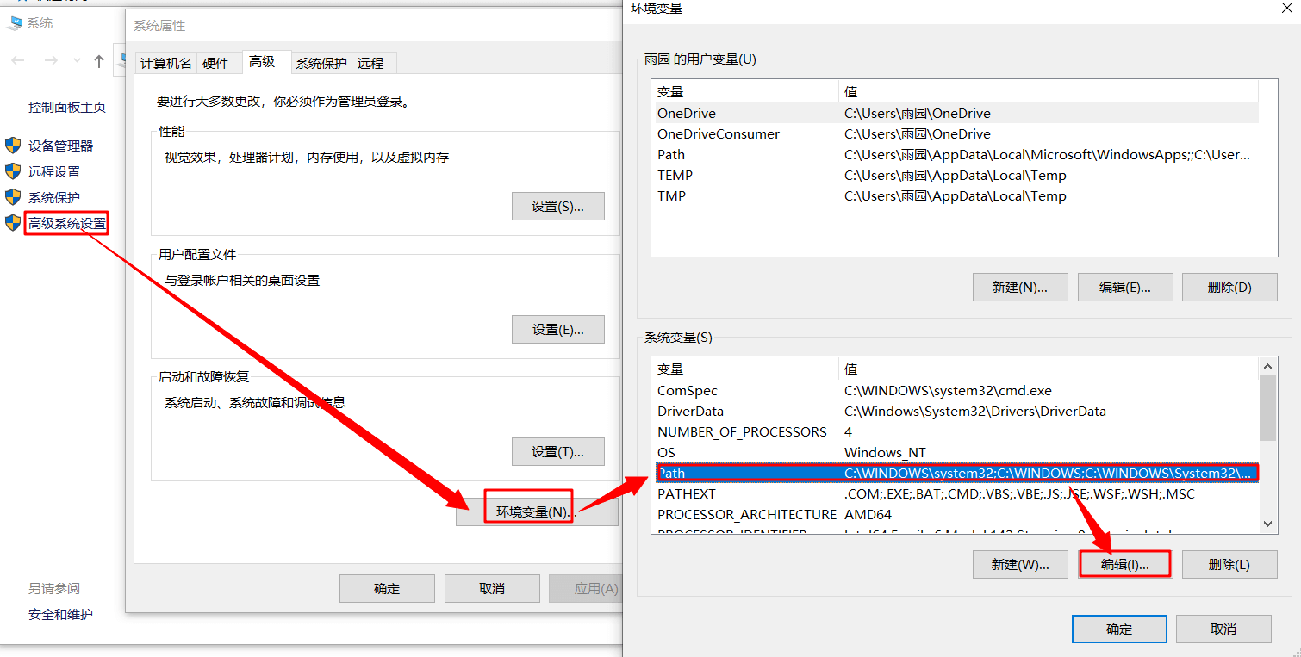
Task: Select ComSpec system variable row
Action: point(955,390)
